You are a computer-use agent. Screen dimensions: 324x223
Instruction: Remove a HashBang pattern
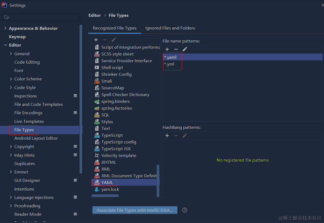[x=176, y=135]
